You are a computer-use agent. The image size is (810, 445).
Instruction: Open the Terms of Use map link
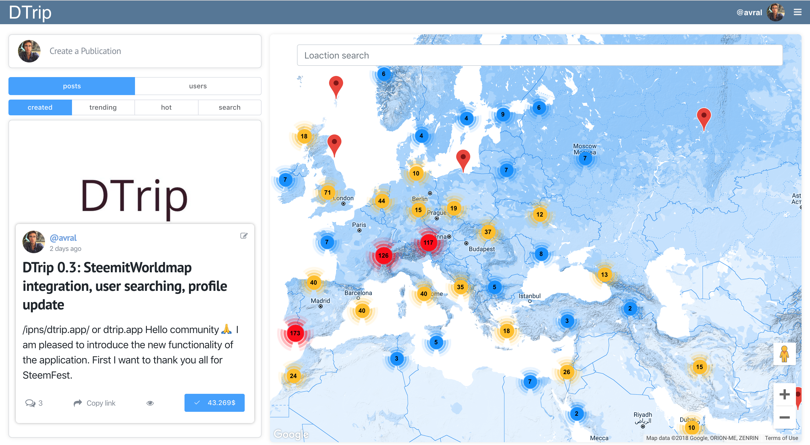pyautogui.click(x=781, y=438)
